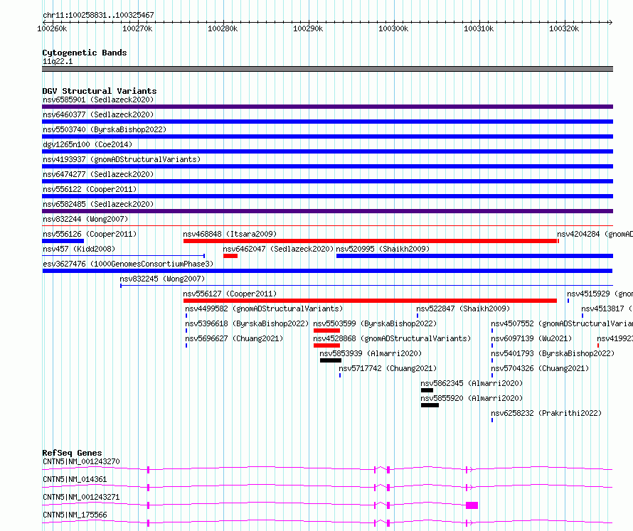The height and width of the screenshot is (531, 633).
Task: Click the 100270k ruler tick label
Action: (137, 28)
